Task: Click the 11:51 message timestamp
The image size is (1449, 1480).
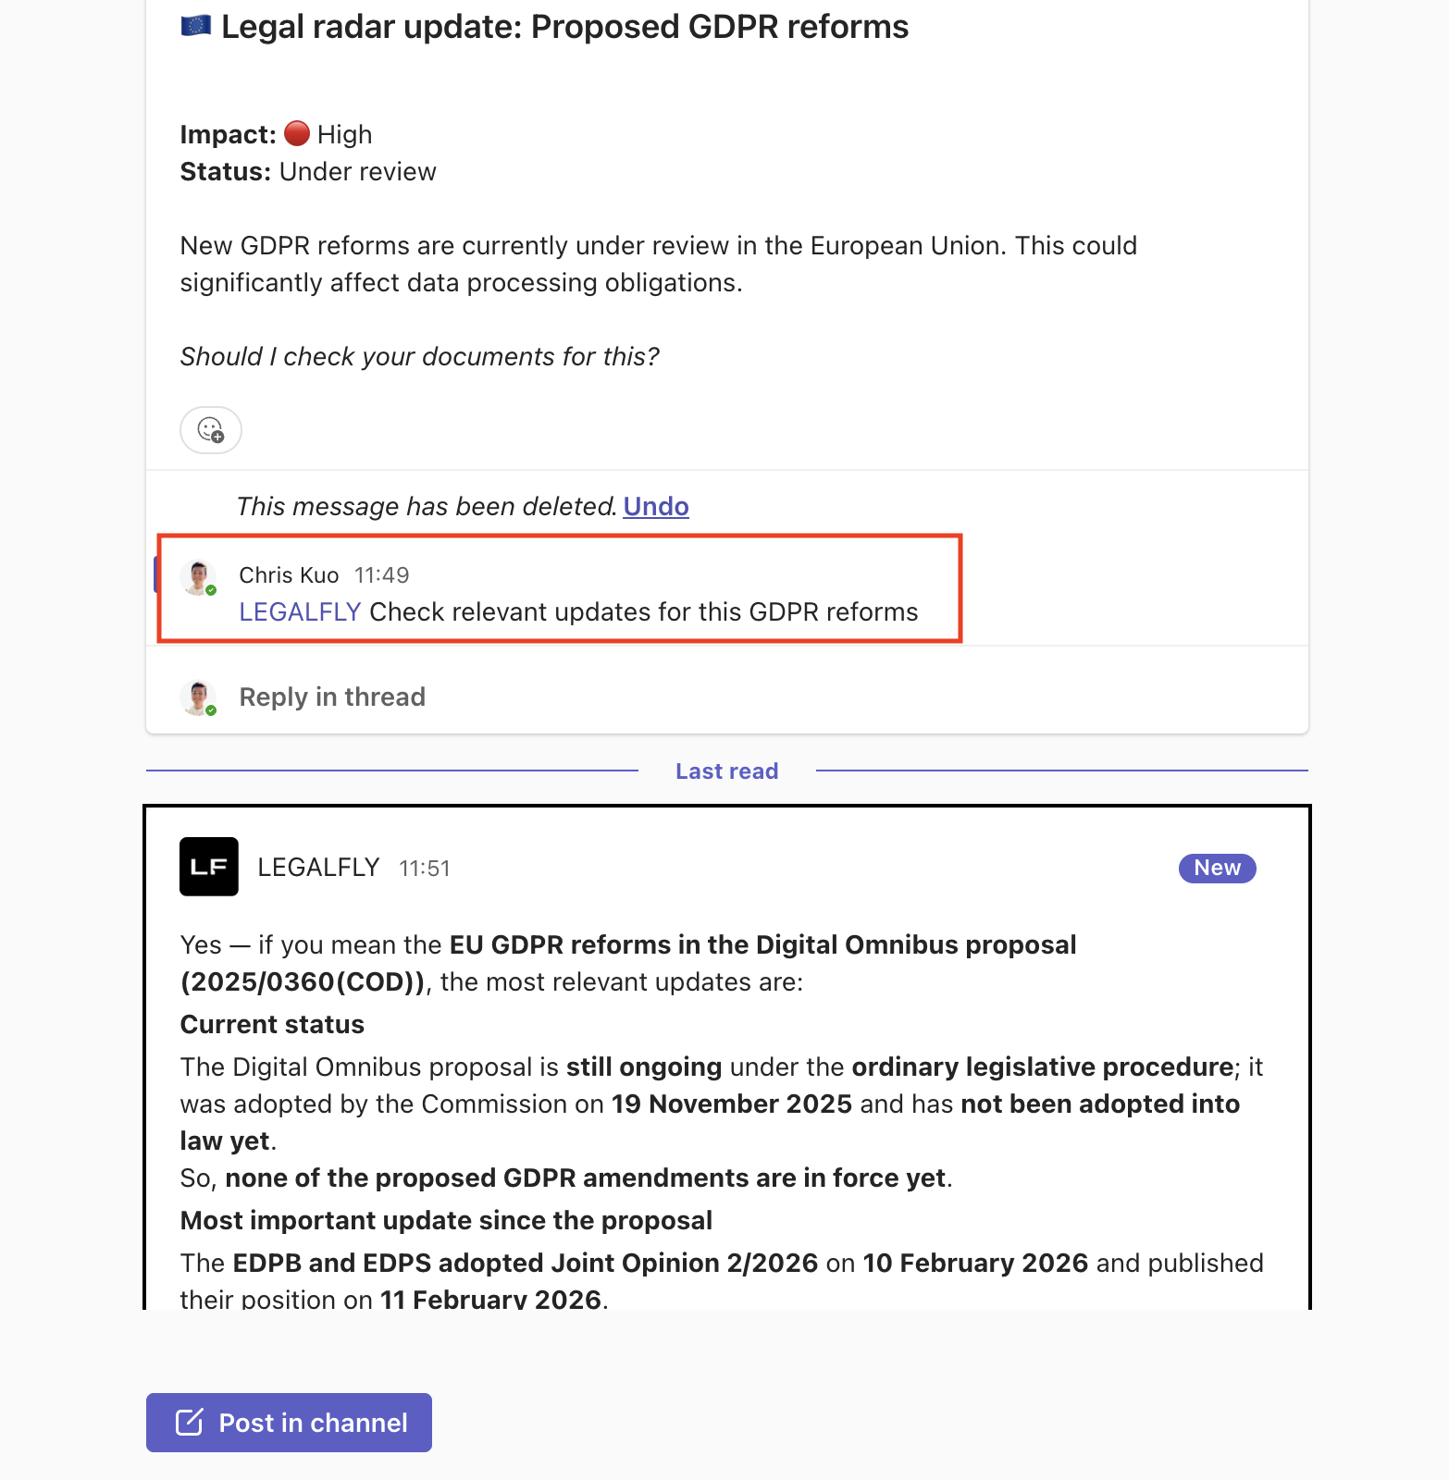Action: coord(424,869)
